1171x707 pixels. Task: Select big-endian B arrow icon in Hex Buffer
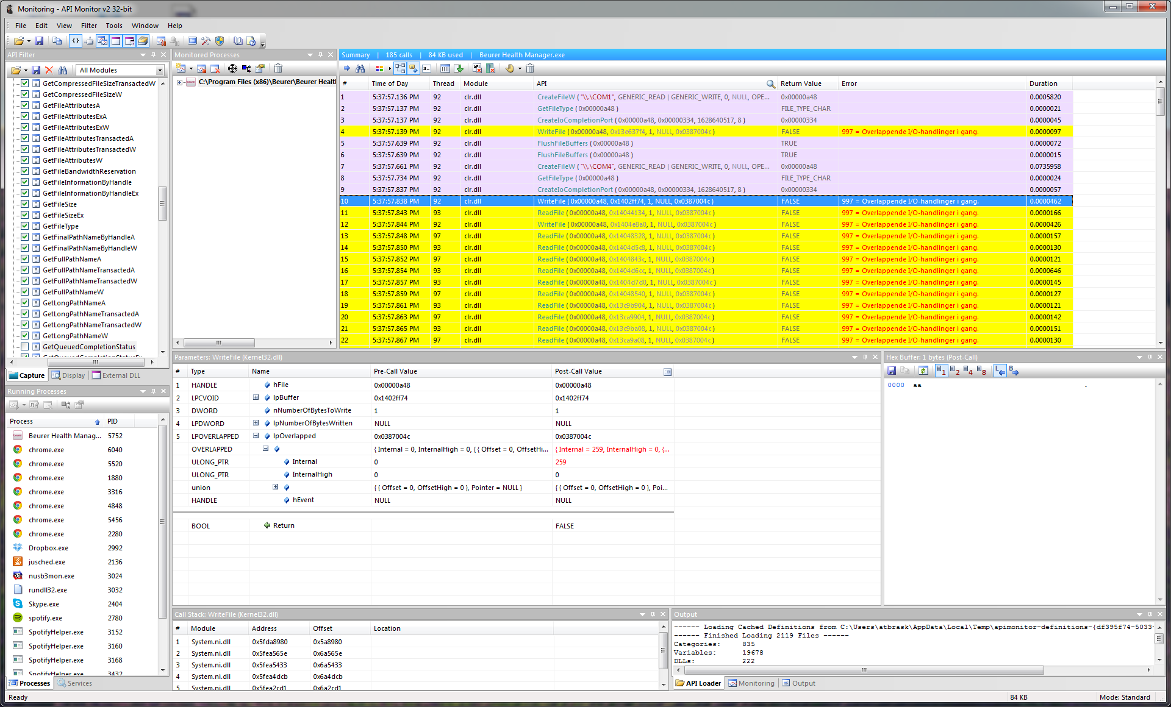1014,371
